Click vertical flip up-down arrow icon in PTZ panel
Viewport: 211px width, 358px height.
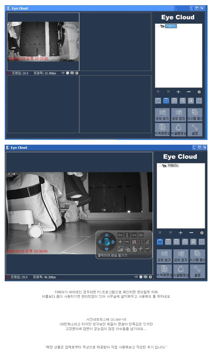click(x=127, y=235)
